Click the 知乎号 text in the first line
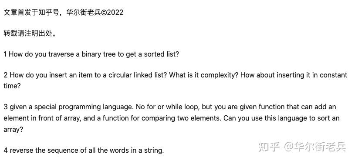 [49, 12]
